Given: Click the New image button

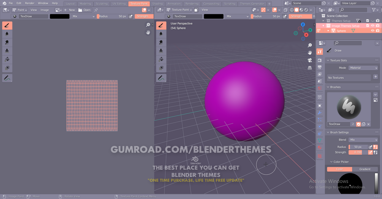Looking at the screenshot, I should [x=70, y=10].
